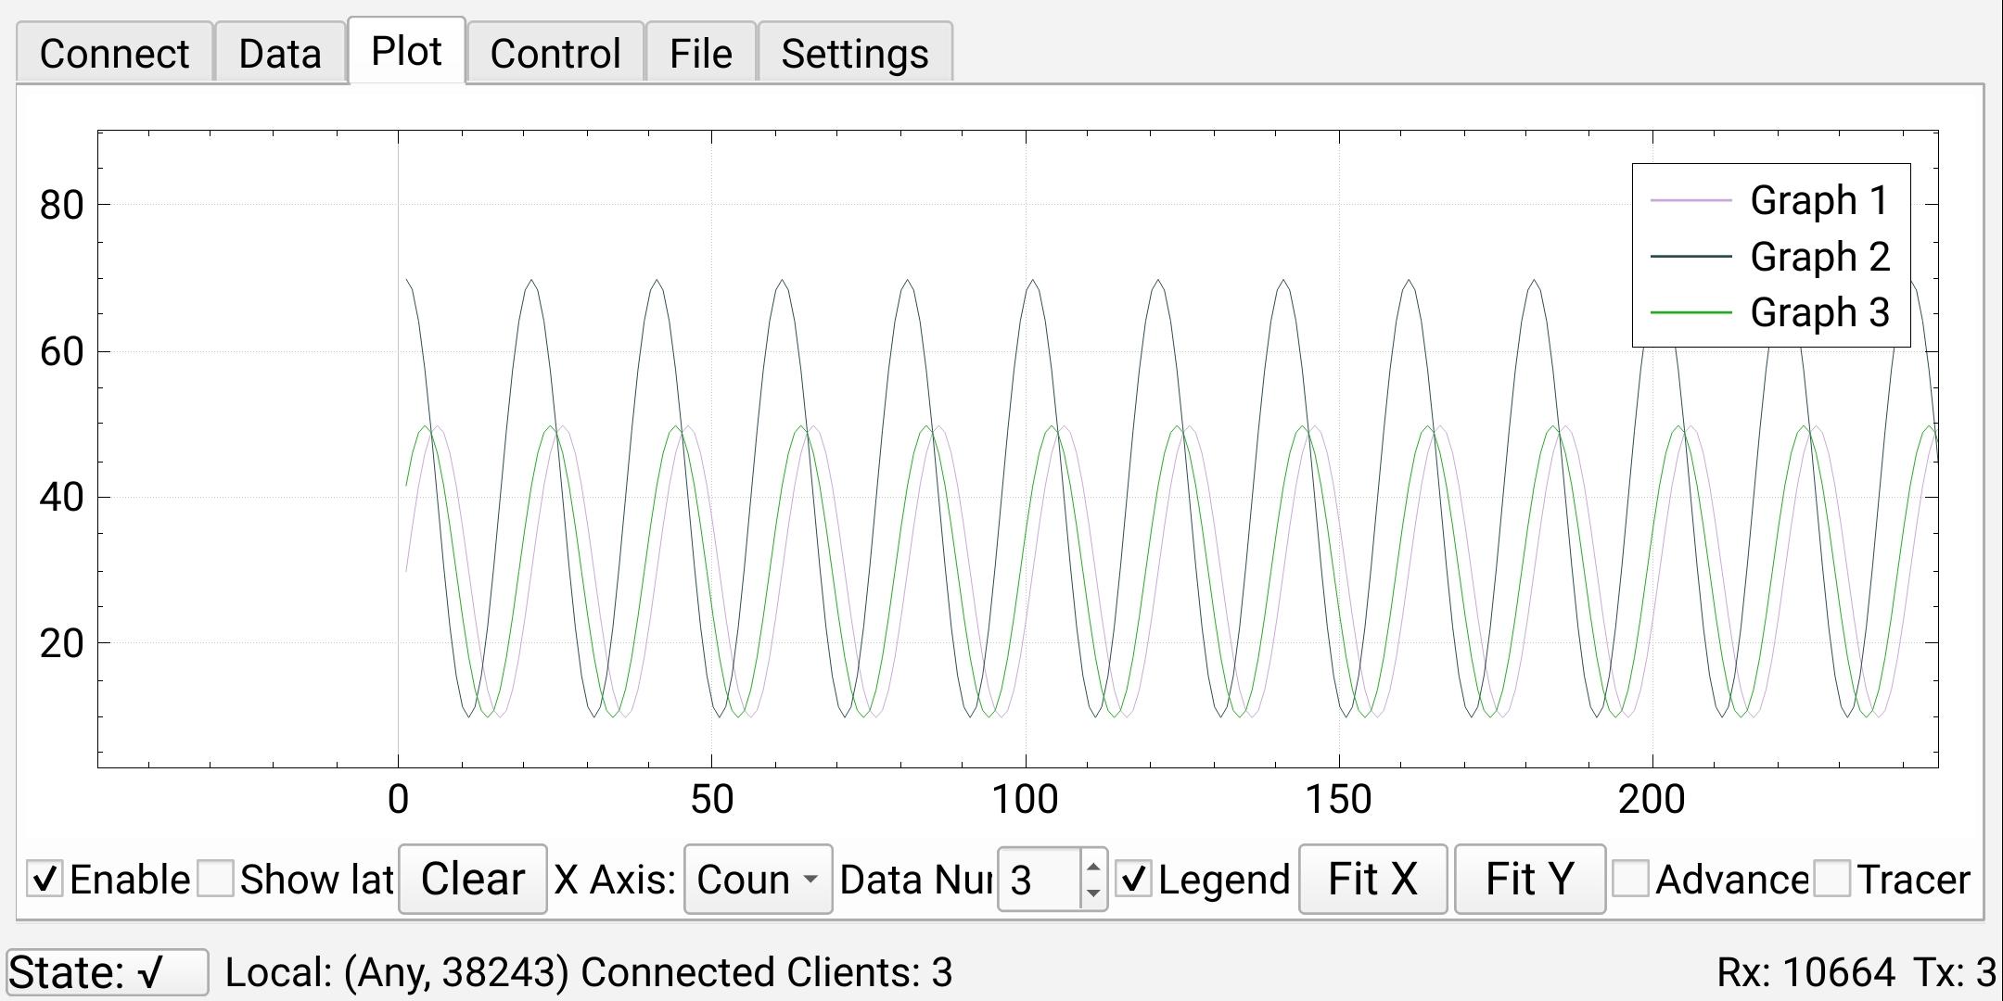Image resolution: width=2003 pixels, height=1001 pixels.
Task: Disable the Legend checkbox
Action: [1133, 879]
